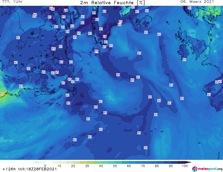Image resolution: width=223 pixels, height=172 pixels.
Task: Click Ireland on the humidity map
Action: pos(183,52)
